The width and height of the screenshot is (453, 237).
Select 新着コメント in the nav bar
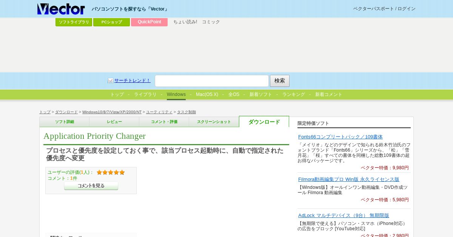(x=329, y=94)
